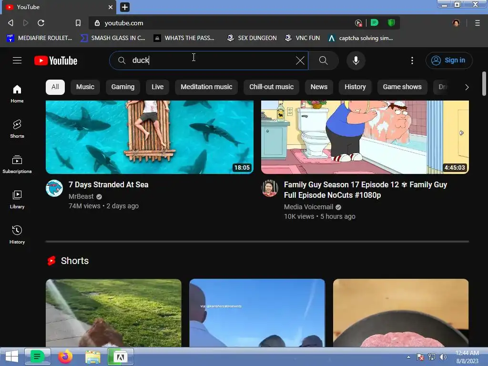The image size is (488, 366).
Task: Select the Chill-out music chip
Action: pos(271,87)
